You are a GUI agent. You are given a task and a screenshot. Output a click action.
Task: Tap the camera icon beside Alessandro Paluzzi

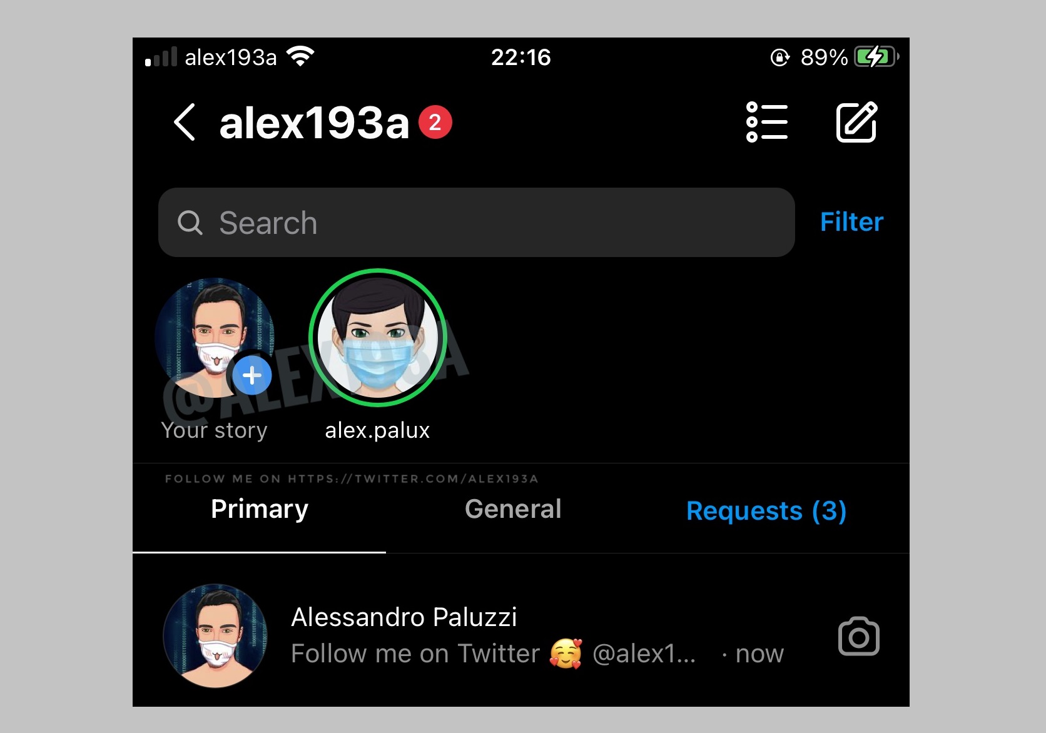point(858,637)
